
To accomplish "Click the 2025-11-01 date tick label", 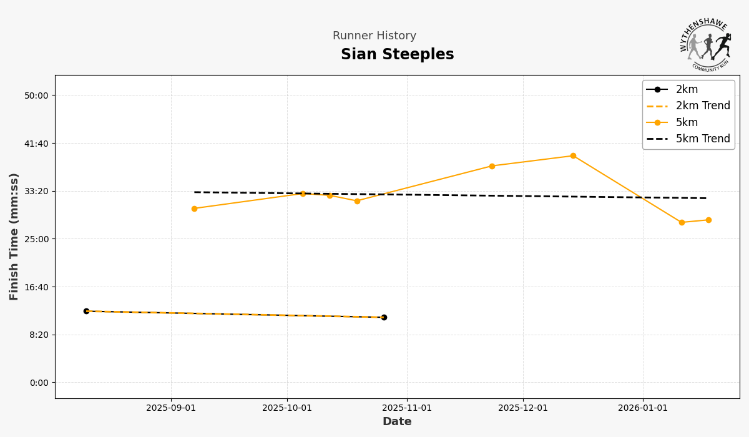I will tap(407, 408).
